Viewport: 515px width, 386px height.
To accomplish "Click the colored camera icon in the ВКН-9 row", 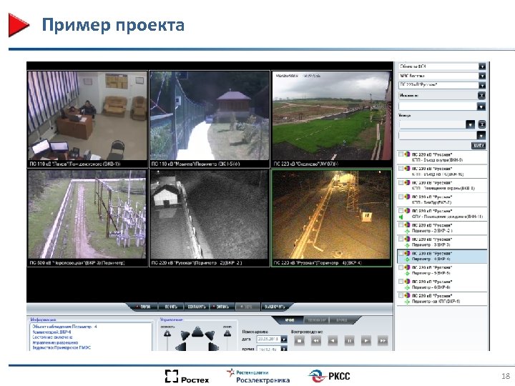I will pyautogui.click(x=407, y=154).
